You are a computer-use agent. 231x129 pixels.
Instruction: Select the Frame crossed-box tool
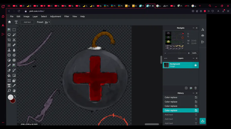click(9, 81)
